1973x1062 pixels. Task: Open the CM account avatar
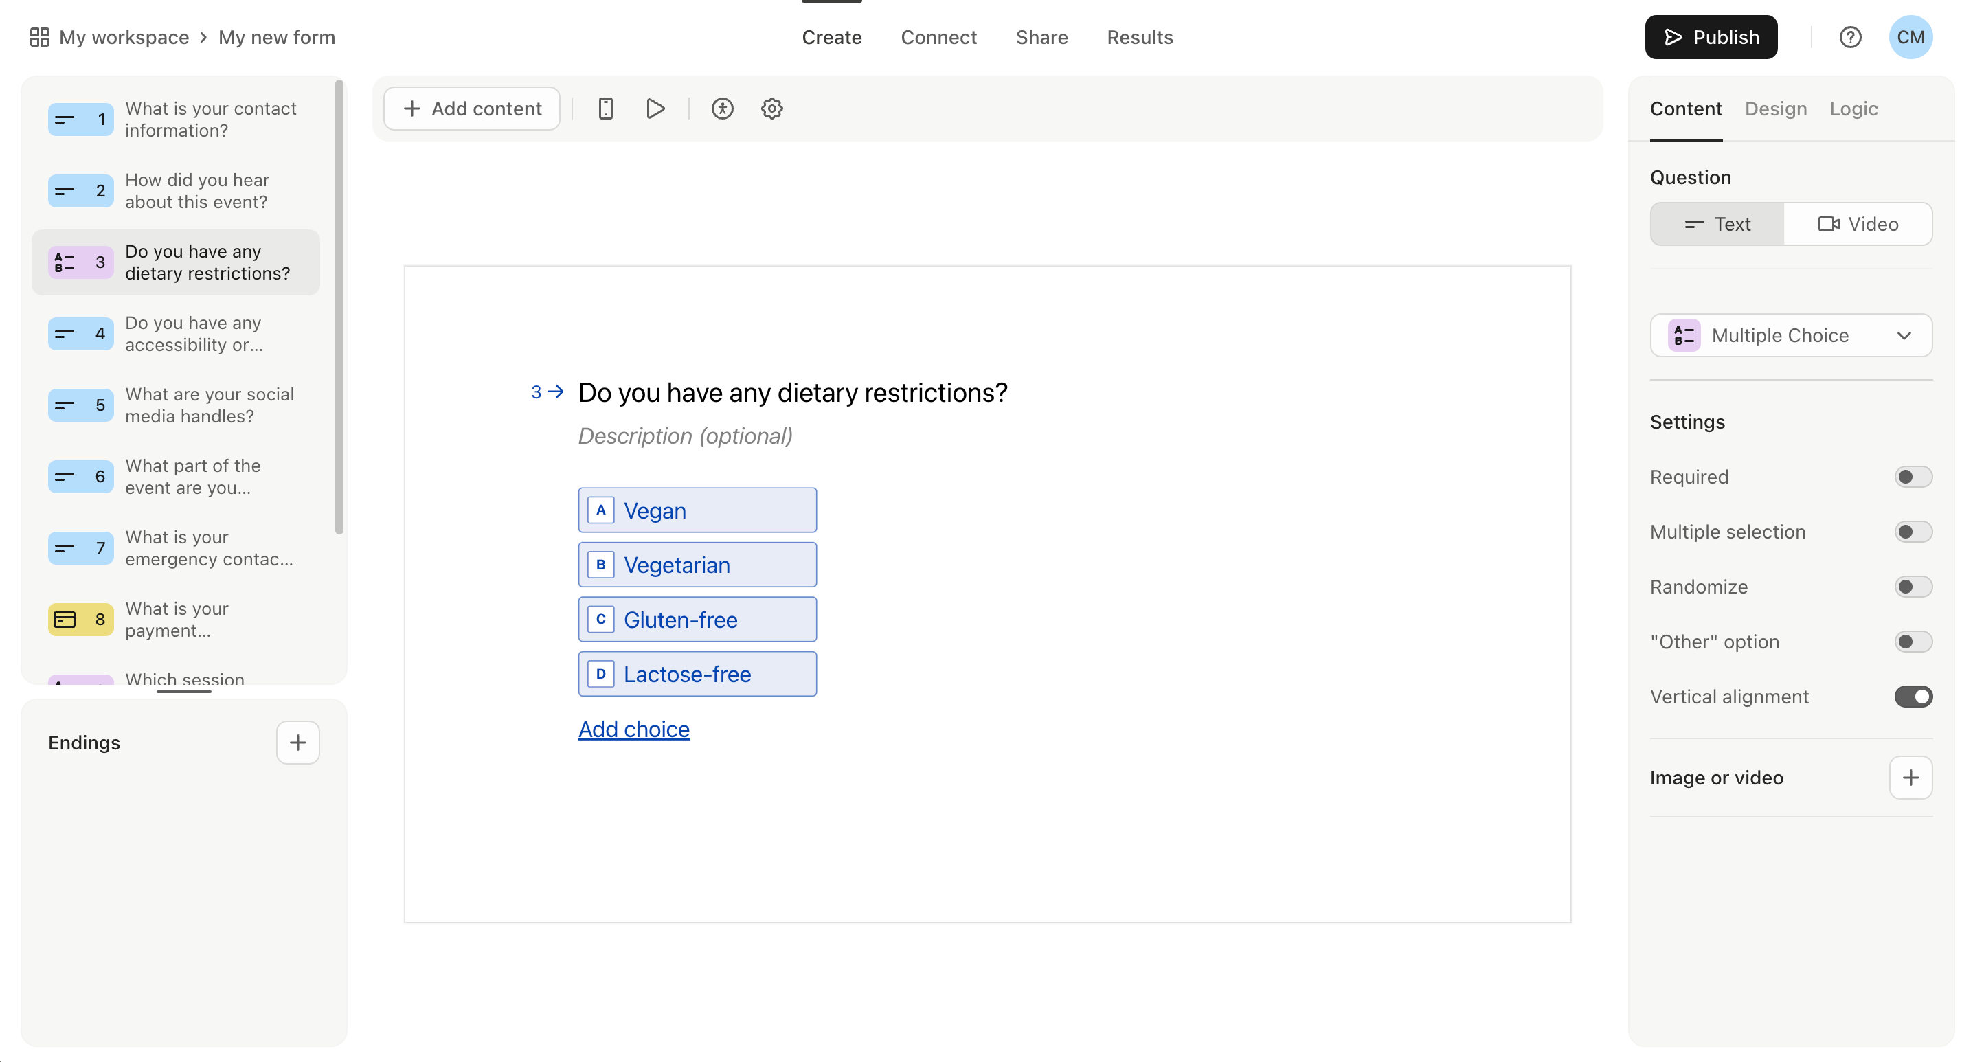pyautogui.click(x=1910, y=37)
